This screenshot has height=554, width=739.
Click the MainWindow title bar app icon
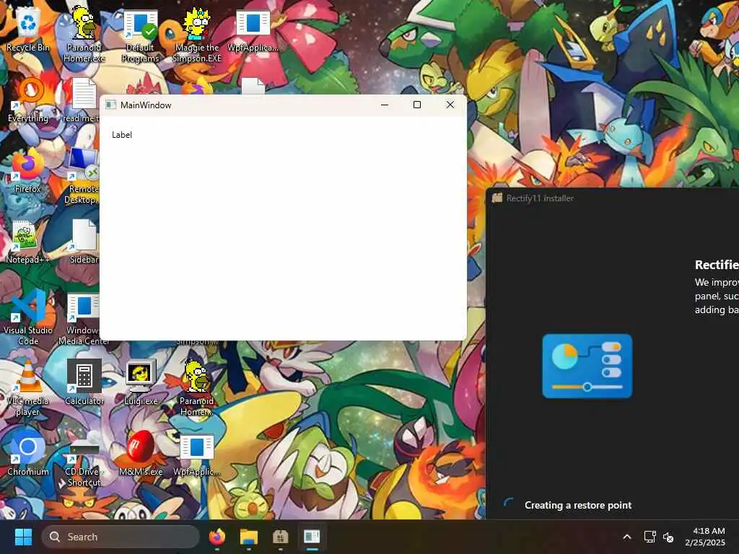tap(110, 105)
